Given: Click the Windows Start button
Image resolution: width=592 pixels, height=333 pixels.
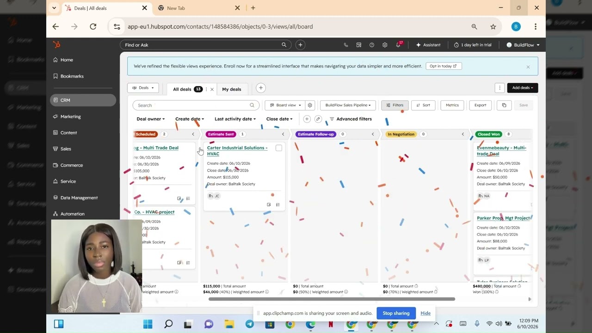Looking at the screenshot, I should tap(148, 324).
